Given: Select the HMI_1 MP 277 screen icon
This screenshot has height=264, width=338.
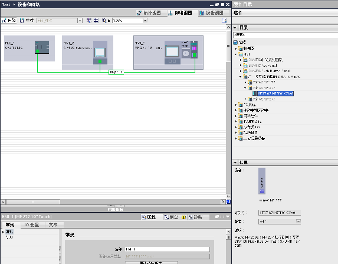Looking at the screenshot, I should 172,52.
